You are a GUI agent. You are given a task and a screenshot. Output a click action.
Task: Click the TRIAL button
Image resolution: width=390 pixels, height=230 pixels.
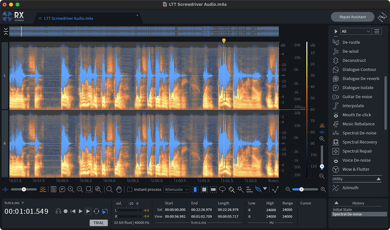pyautogui.click(x=99, y=223)
